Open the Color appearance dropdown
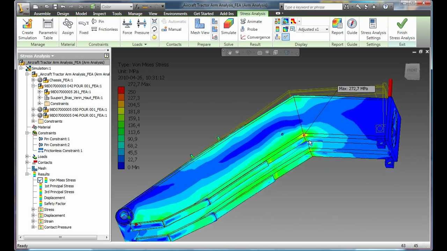 tap(117, 6)
